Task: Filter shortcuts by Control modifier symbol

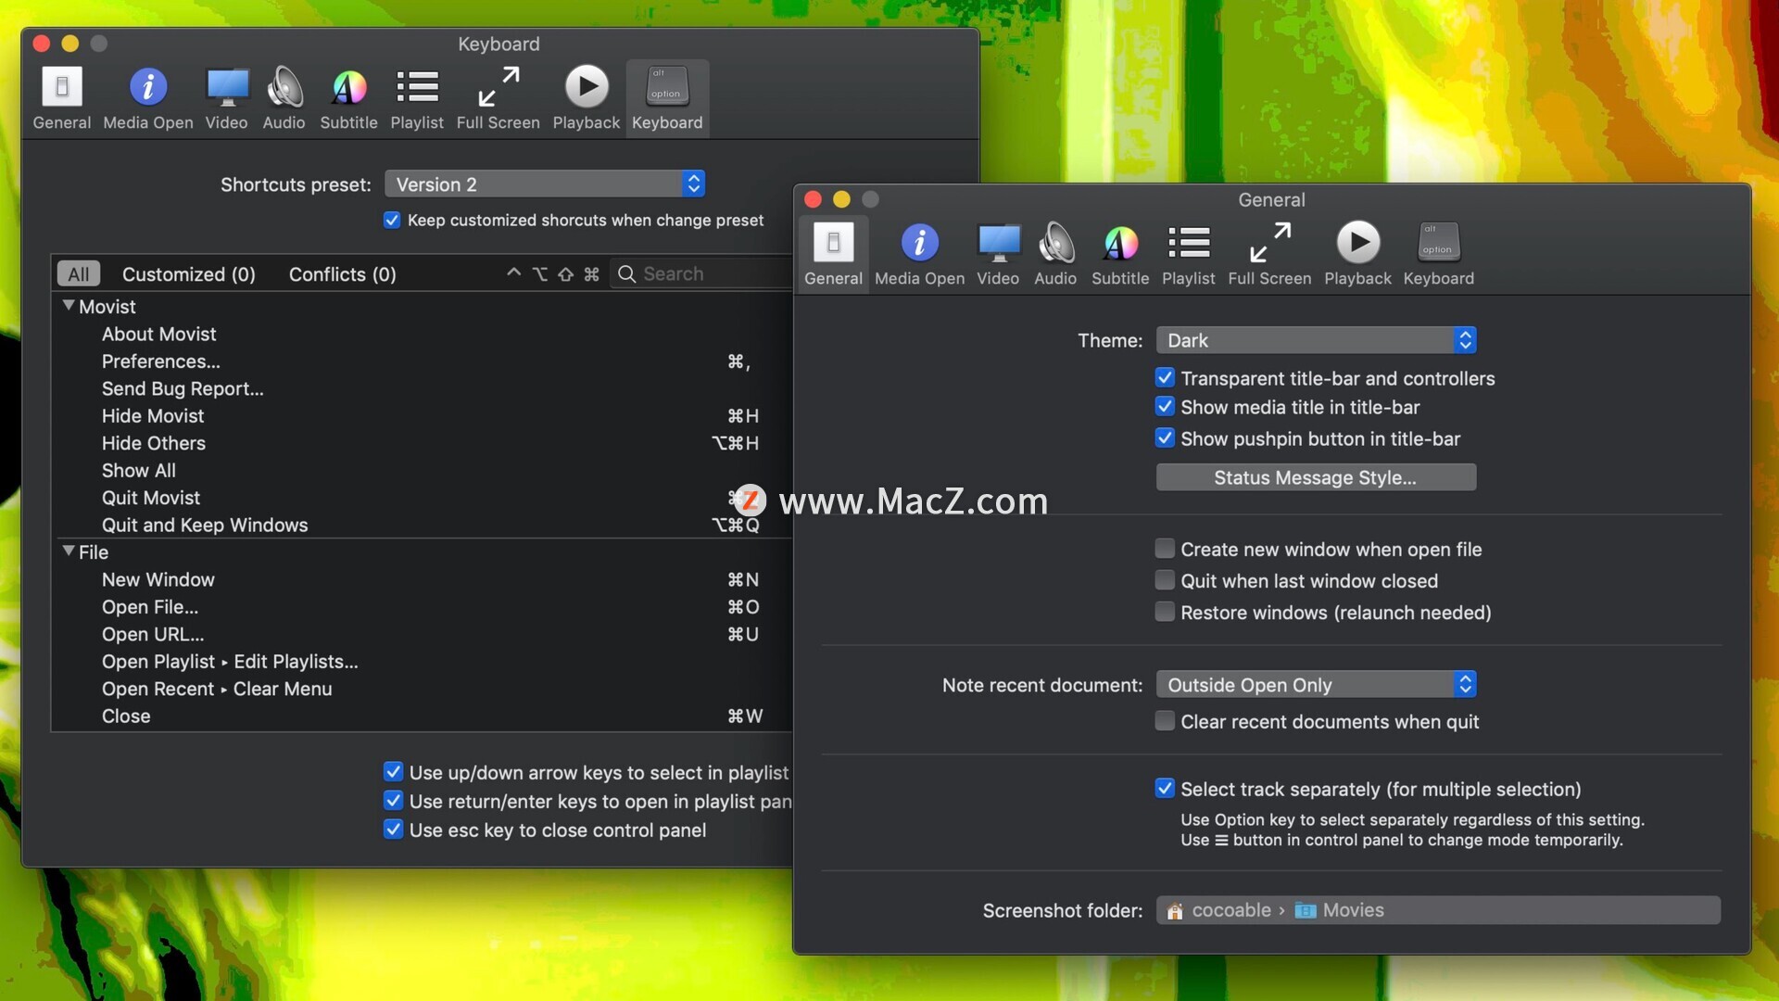Action: (513, 273)
